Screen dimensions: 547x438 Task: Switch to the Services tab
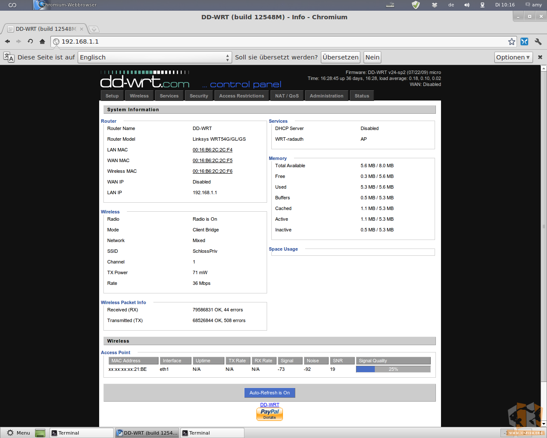pos(169,96)
